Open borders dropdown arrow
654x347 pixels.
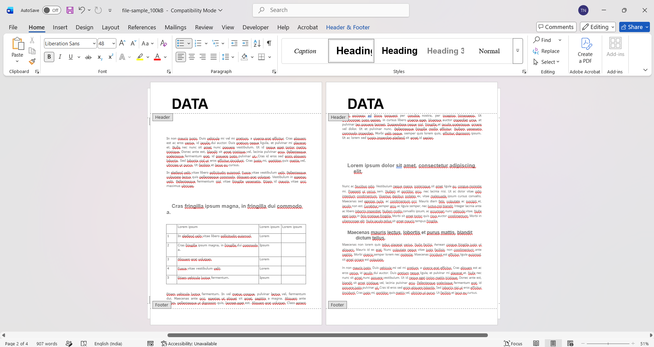coord(270,57)
